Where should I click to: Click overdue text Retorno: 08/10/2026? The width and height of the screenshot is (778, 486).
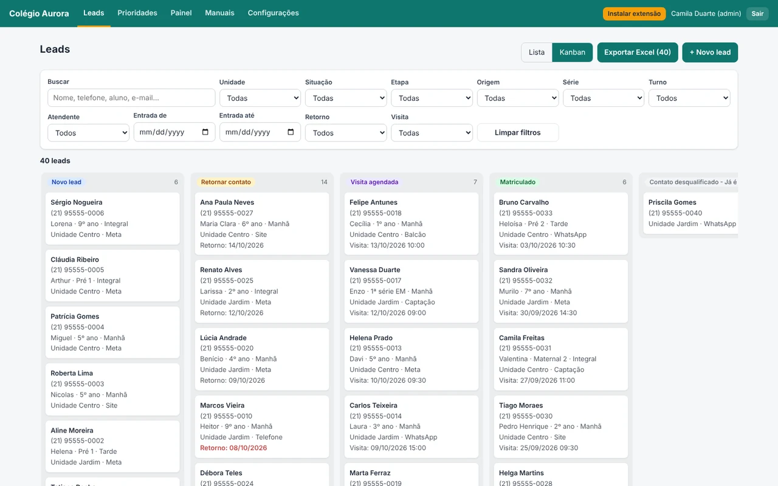pyautogui.click(x=233, y=448)
